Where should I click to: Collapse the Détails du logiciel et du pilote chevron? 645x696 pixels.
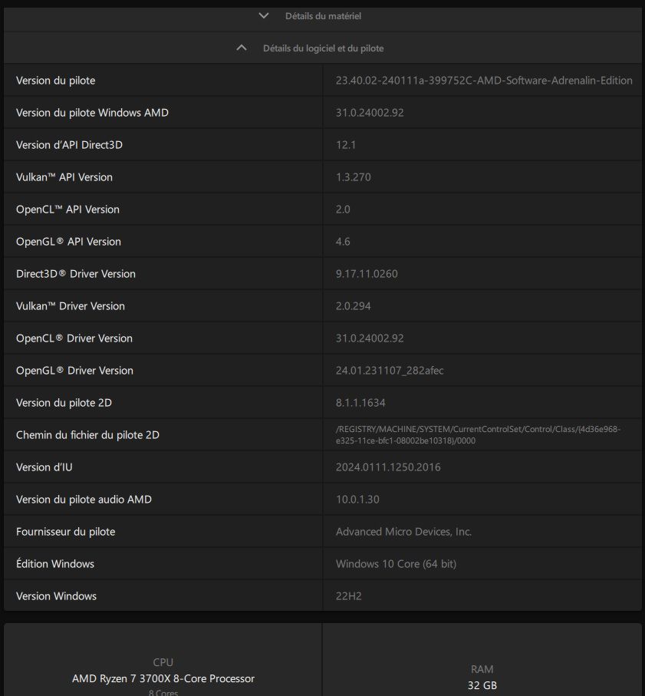coord(242,48)
